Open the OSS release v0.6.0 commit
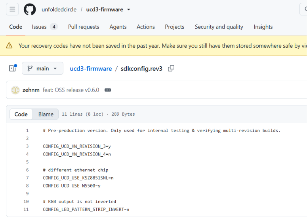 point(71,90)
